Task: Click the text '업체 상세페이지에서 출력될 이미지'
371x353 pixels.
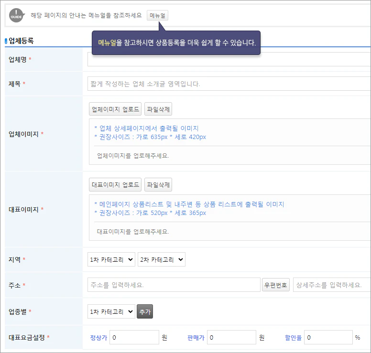Action: pyautogui.click(x=149, y=128)
